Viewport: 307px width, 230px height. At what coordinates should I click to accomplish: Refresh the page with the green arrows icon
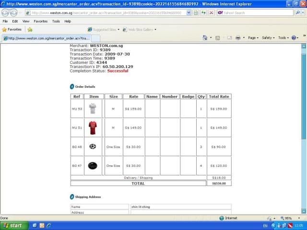pyautogui.click(x=203, y=13)
